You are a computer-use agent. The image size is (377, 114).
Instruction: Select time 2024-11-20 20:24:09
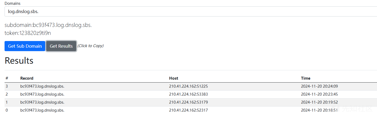[x=320, y=86]
